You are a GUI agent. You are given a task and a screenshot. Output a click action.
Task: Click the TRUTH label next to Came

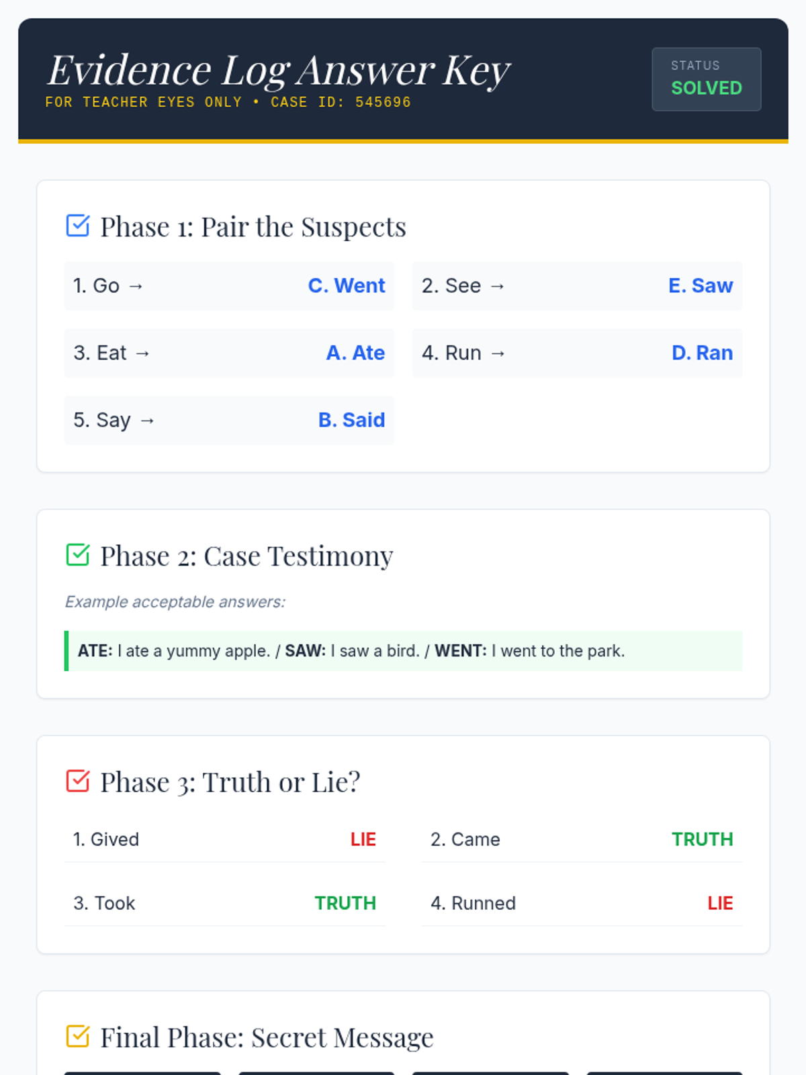pyautogui.click(x=703, y=839)
